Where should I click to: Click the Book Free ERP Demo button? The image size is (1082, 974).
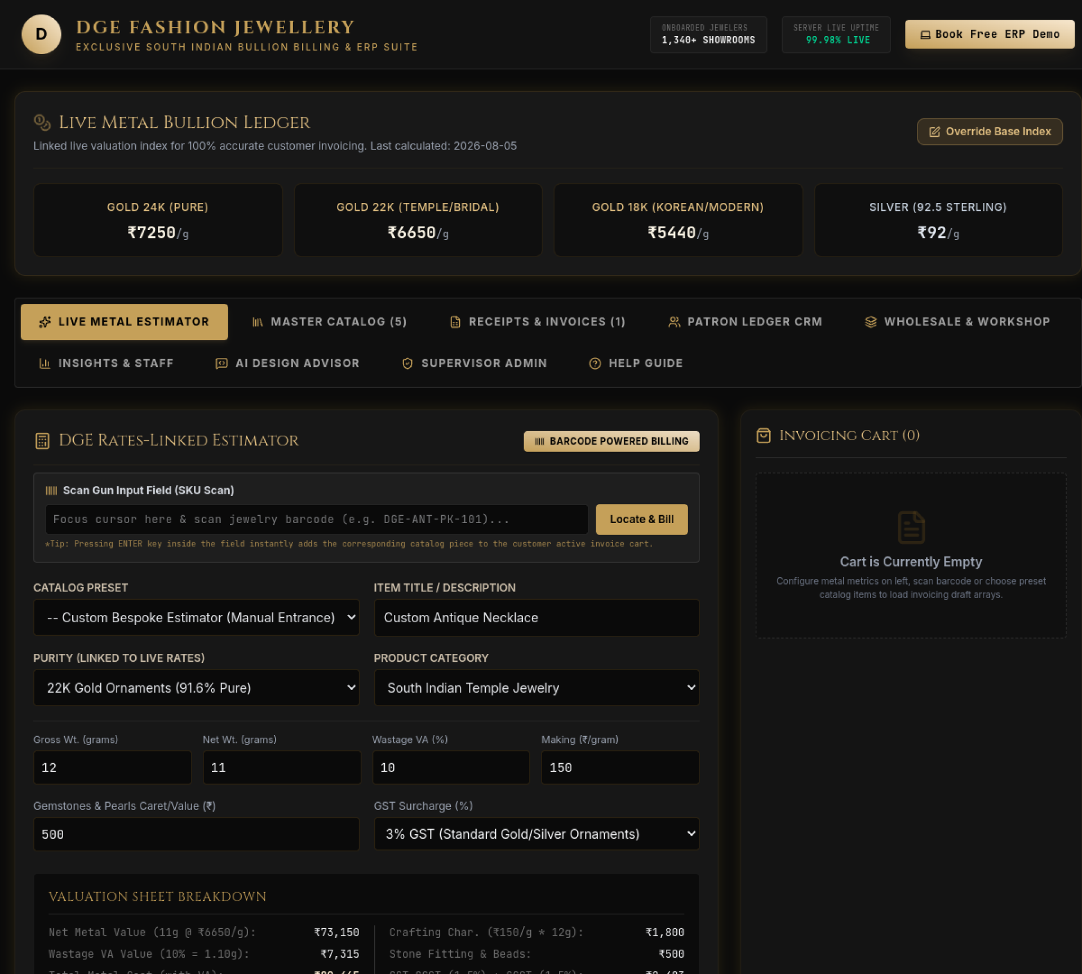989,34
